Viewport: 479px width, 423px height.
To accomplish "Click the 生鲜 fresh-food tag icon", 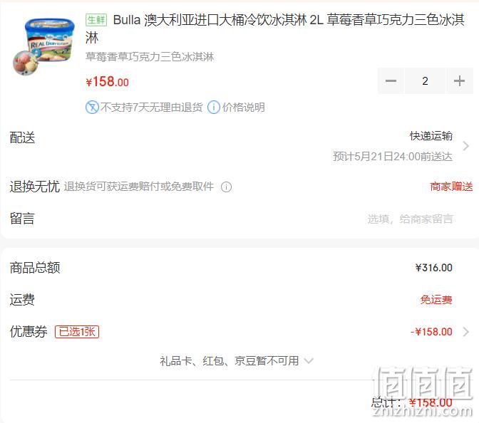I will pos(96,20).
